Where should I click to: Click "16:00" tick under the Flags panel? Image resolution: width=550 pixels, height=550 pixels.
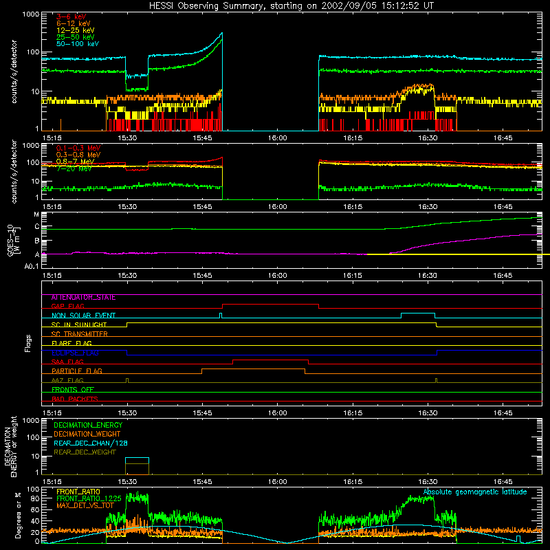click(277, 413)
